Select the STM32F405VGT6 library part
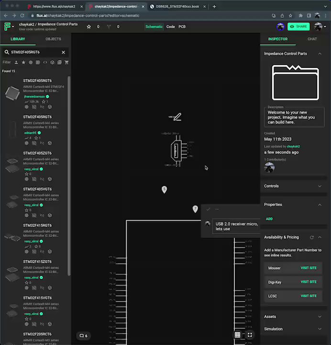The width and height of the screenshot is (331, 345). [x=34, y=202]
